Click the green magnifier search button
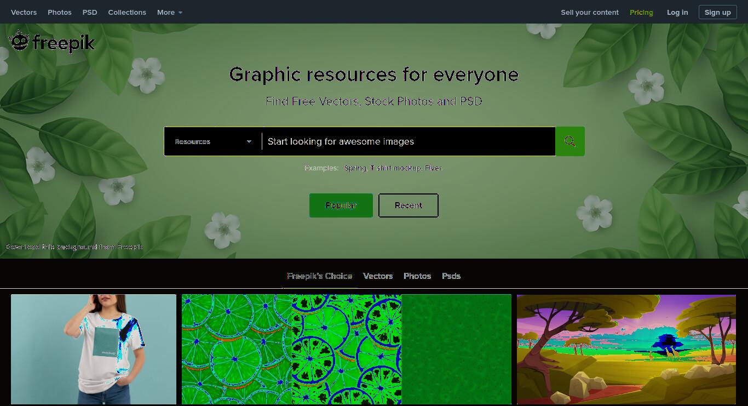Image resolution: width=748 pixels, height=406 pixels. (x=570, y=141)
